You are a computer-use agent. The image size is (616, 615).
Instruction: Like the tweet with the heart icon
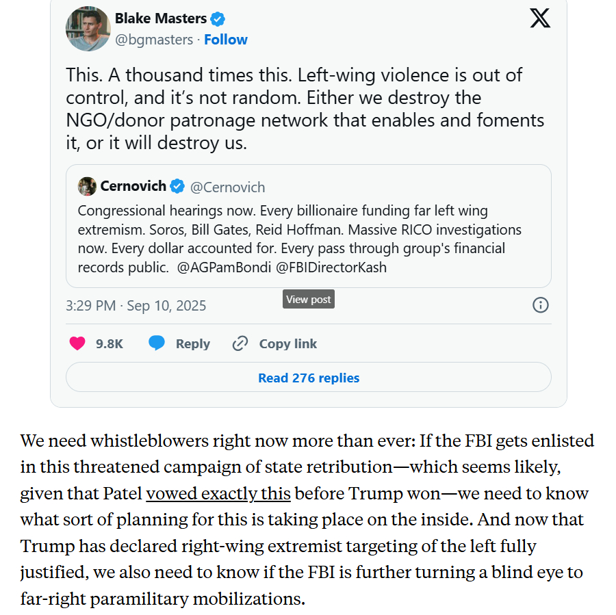(x=78, y=343)
